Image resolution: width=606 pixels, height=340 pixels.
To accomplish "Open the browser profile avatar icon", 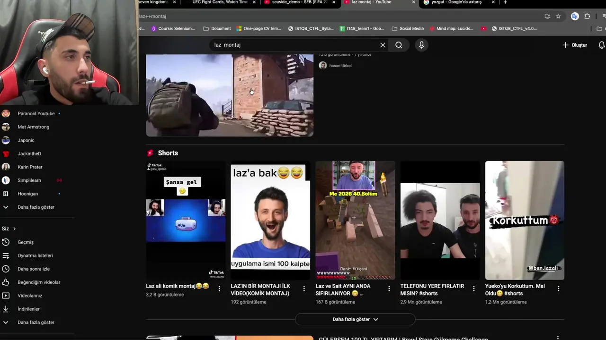I will coord(575,16).
